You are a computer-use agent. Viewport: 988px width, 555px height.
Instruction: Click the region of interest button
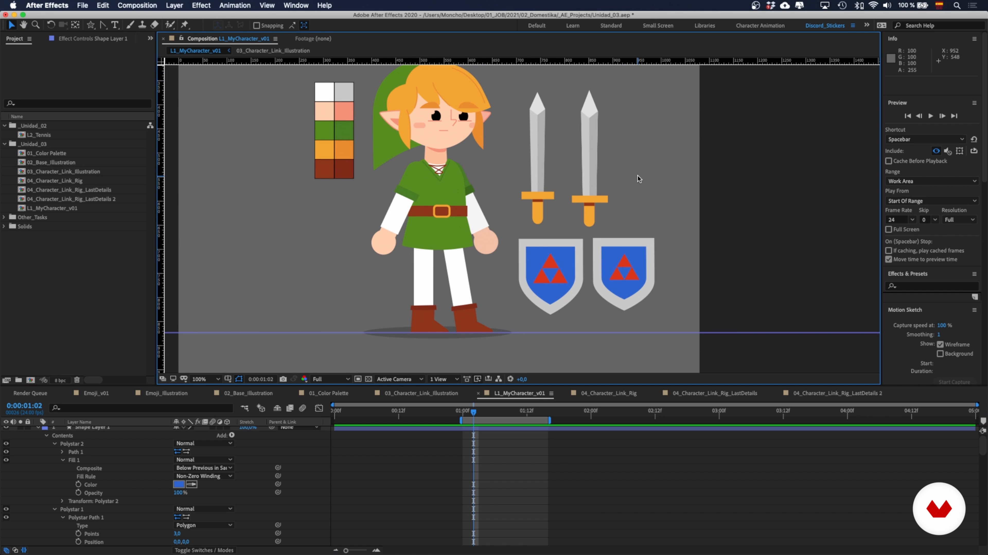pyautogui.click(x=358, y=379)
